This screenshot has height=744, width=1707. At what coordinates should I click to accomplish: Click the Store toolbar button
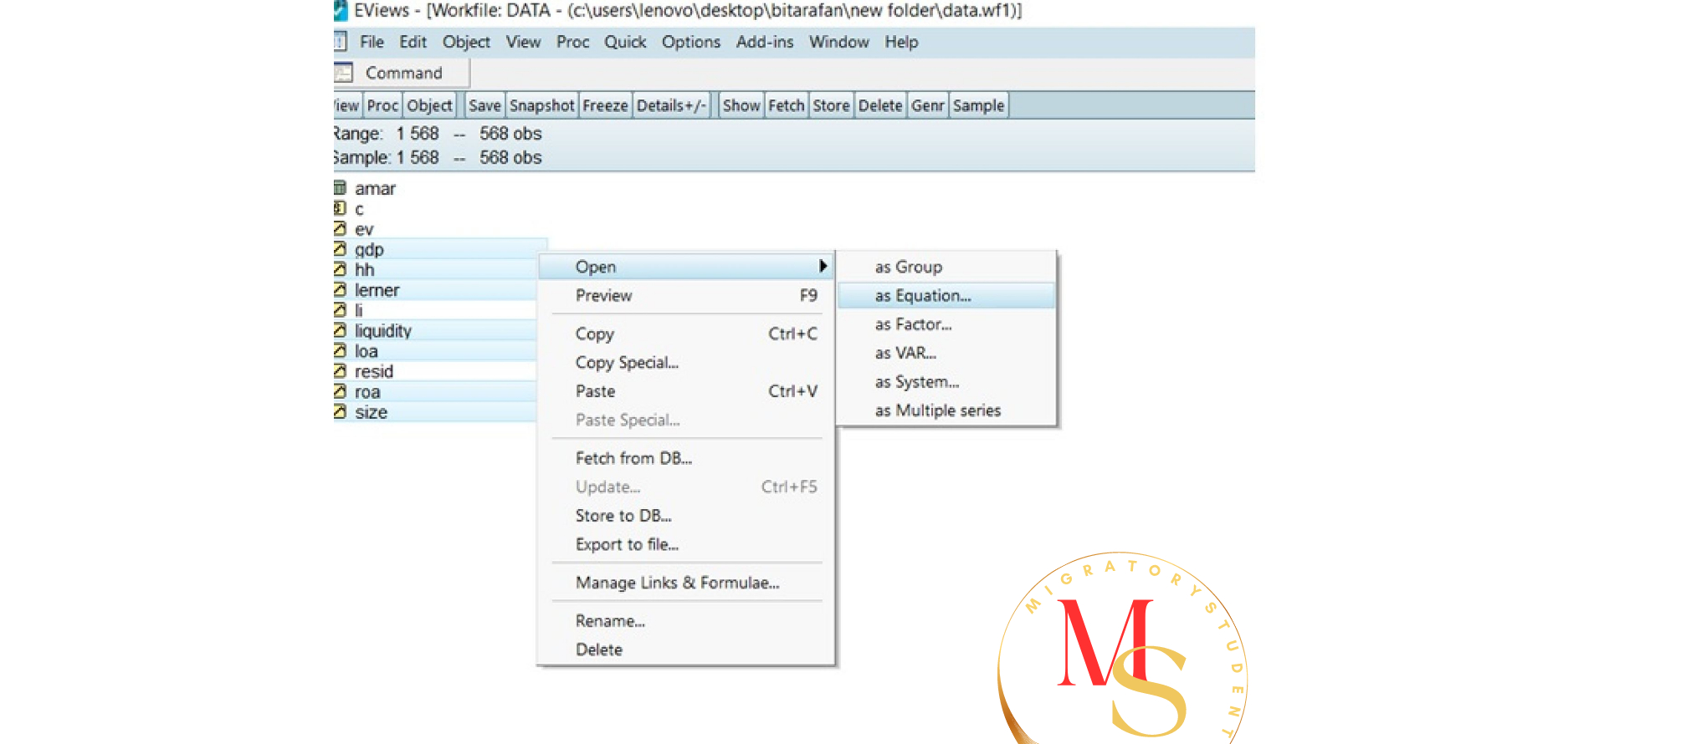click(x=831, y=105)
